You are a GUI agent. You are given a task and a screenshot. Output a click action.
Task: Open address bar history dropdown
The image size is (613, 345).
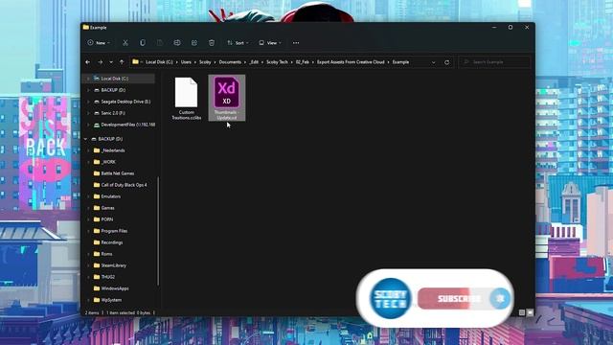coord(434,62)
